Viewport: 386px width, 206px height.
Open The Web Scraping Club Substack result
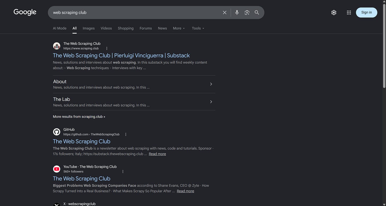tap(121, 55)
